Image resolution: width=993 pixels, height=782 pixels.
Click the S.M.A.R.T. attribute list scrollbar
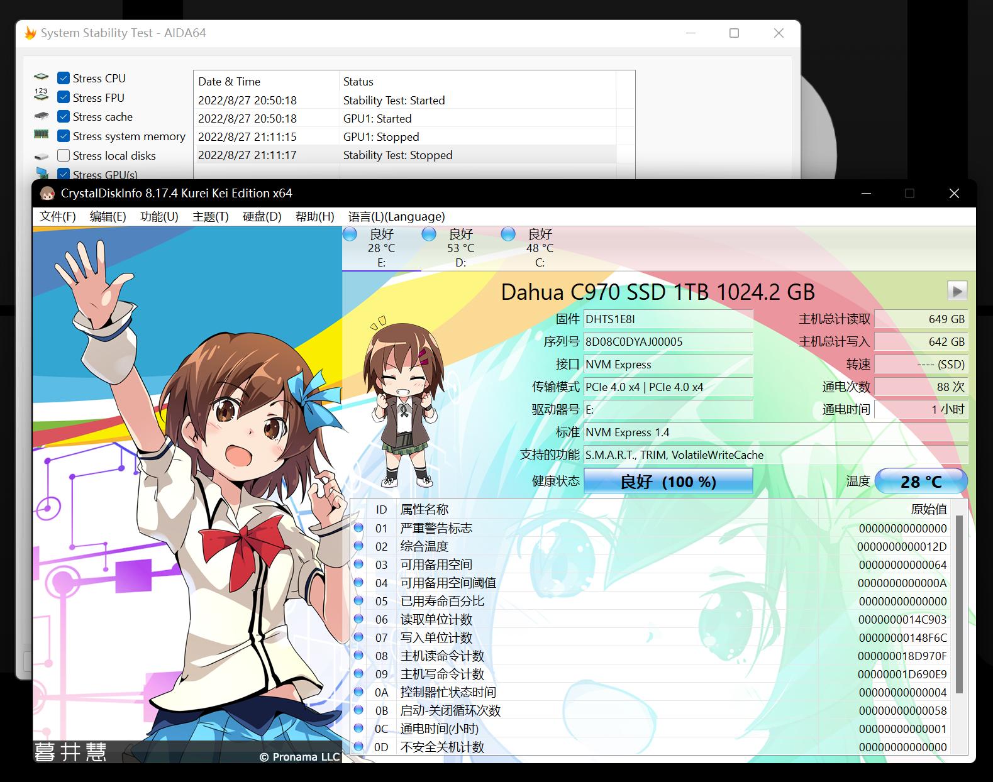point(959,603)
